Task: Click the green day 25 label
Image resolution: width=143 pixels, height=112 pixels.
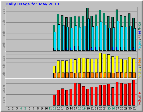Action: [109, 108]
